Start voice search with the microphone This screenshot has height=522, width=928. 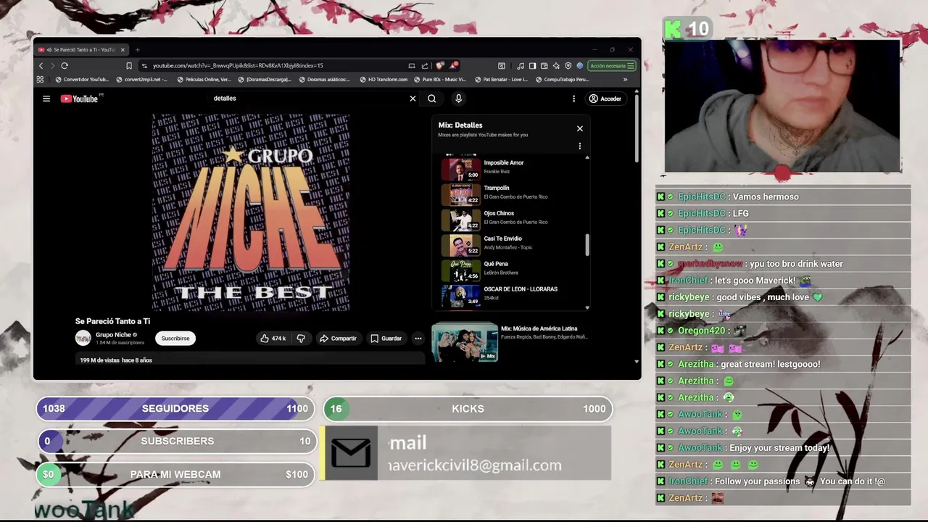[x=458, y=99]
